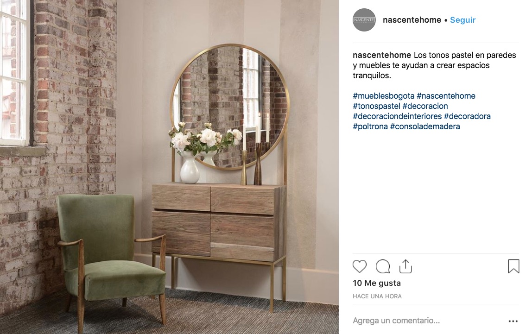Open the #tonospastel hashtag
Image resolution: width=532 pixels, height=334 pixels.
[377, 106]
